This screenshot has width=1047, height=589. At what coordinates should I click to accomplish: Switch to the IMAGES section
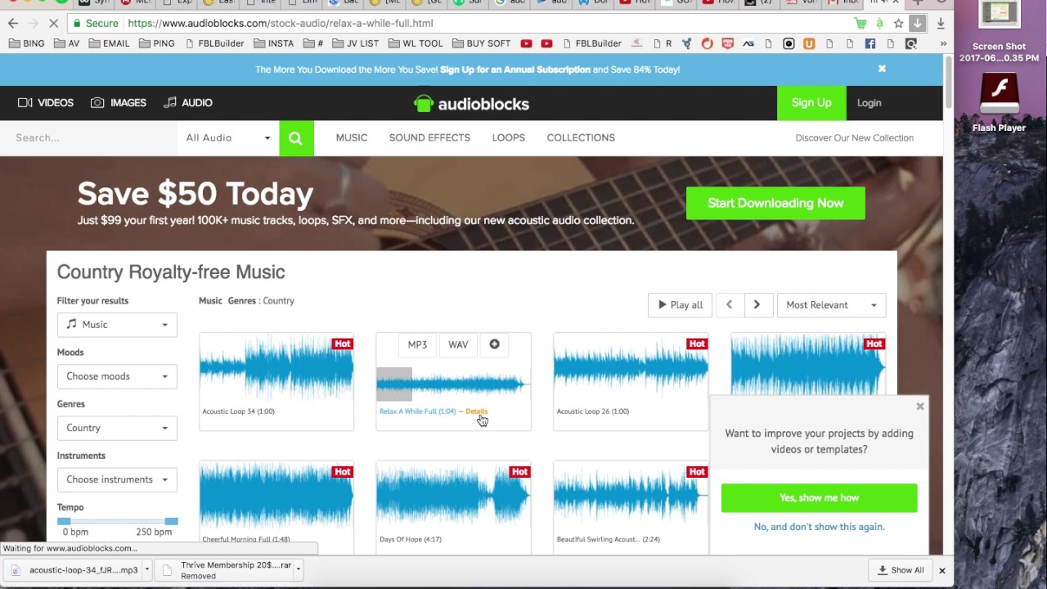119,103
